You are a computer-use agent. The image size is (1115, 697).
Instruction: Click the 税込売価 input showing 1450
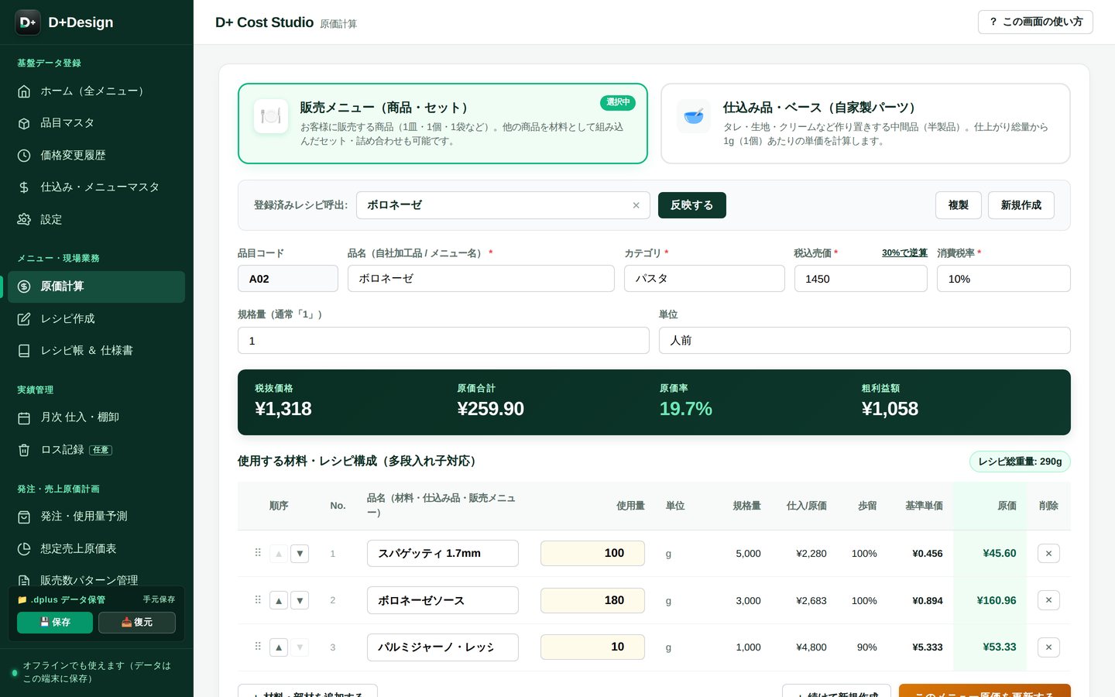click(x=861, y=279)
